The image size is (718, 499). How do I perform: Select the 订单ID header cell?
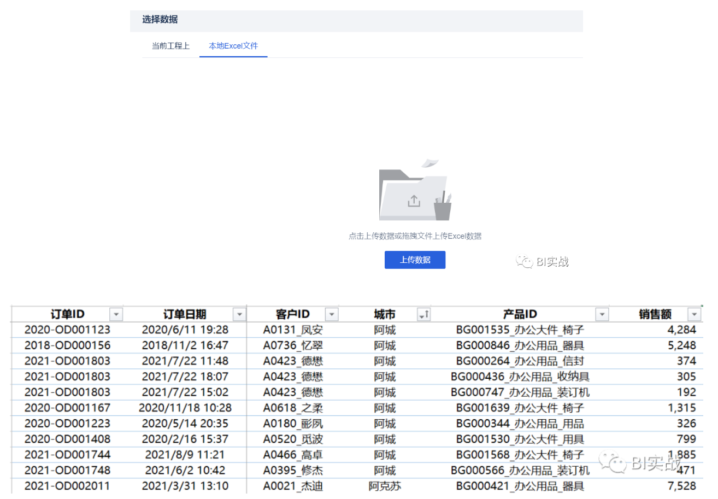pos(67,314)
